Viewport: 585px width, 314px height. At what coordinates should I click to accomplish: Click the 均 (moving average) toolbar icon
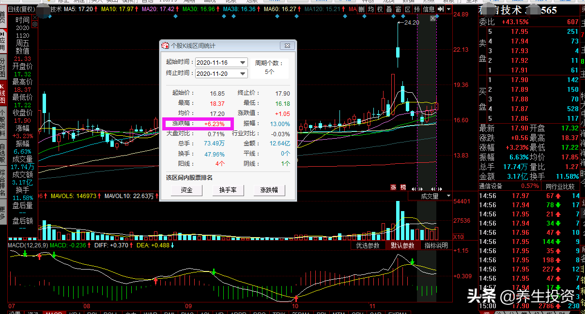point(371,9)
